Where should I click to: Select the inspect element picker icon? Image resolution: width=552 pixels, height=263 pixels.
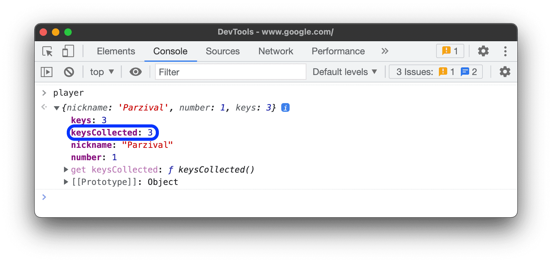(x=48, y=51)
